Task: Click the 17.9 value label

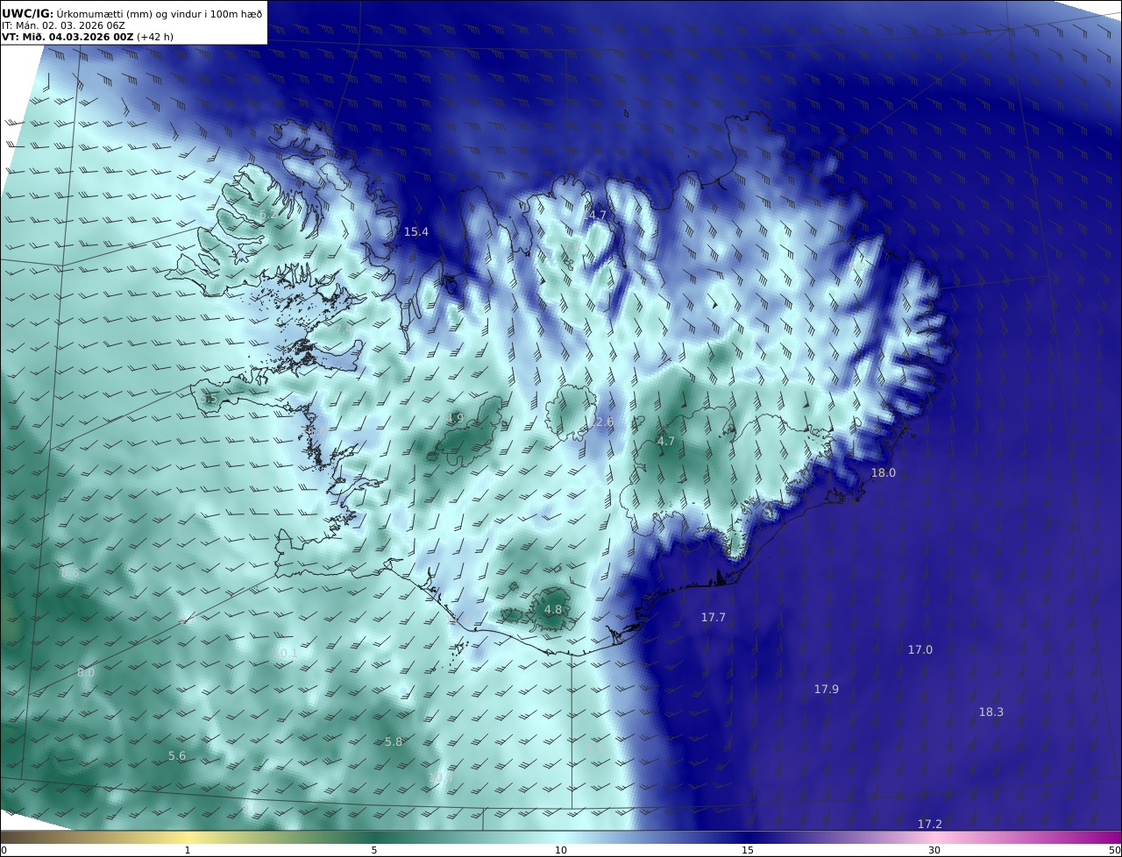Action: (x=827, y=690)
